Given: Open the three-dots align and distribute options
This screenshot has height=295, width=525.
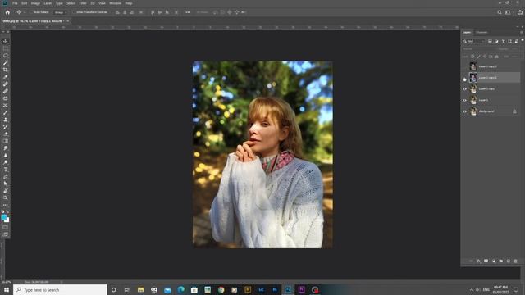Looking at the screenshot, I should (x=188, y=12).
